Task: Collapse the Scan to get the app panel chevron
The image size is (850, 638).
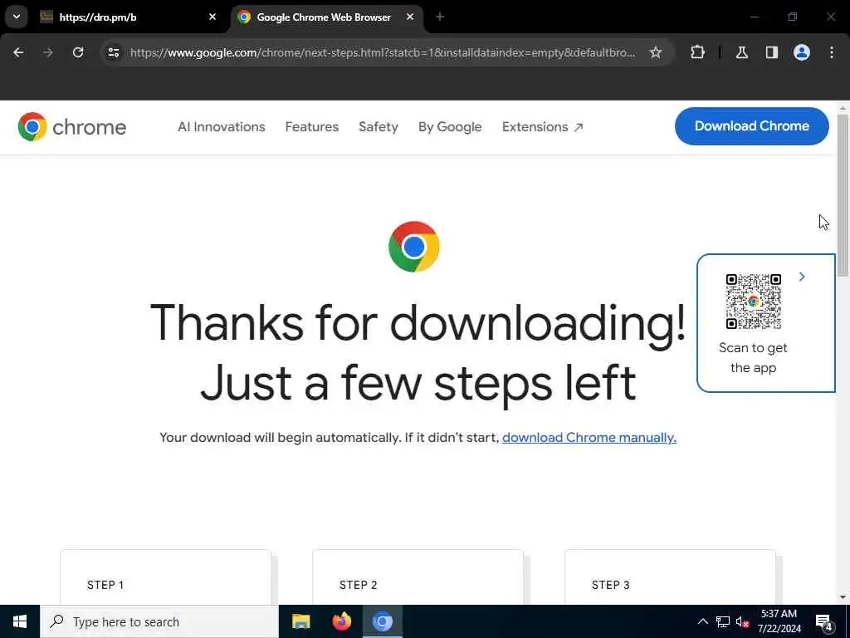Action: [802, 277]
